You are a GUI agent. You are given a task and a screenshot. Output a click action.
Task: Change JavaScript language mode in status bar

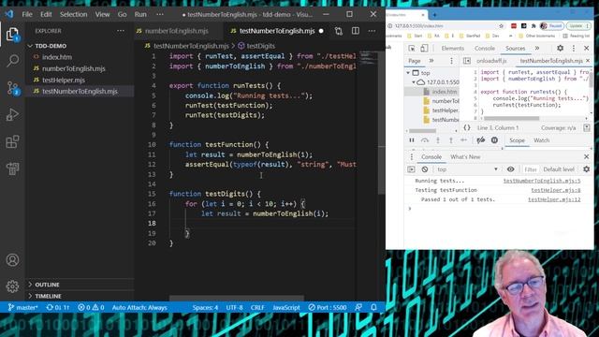coord(286,307)
